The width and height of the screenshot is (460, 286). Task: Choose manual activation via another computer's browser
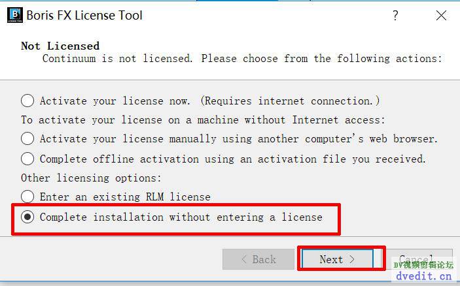pyautogui.click(x=27, y=139)
